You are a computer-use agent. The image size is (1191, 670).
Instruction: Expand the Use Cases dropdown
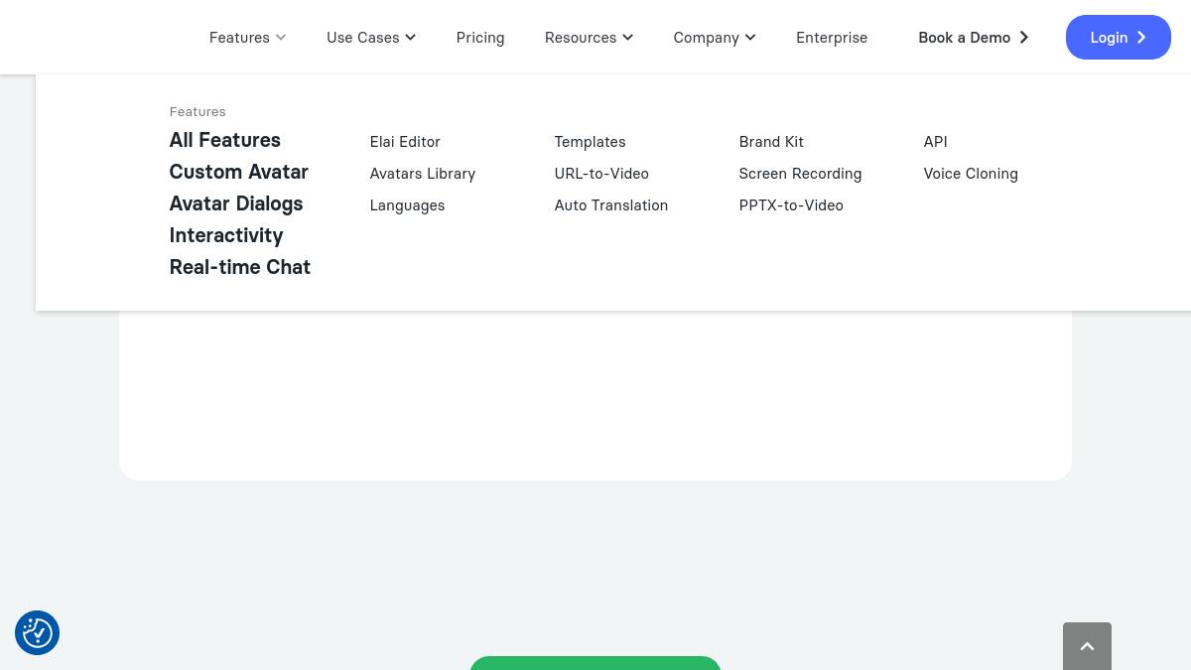point(370,38)
